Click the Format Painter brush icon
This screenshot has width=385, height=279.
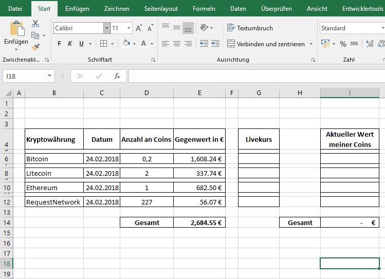(x=35, y=47)
